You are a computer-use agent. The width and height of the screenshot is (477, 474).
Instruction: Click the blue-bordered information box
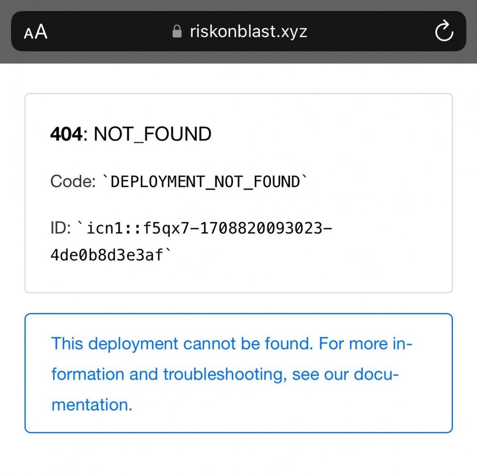[x=238, y=373]
